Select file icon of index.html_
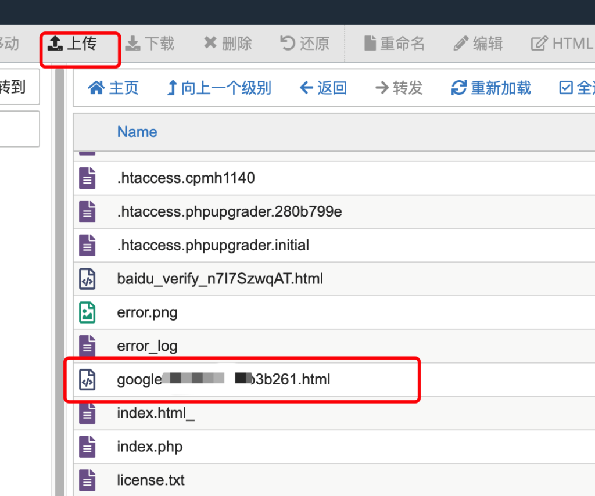This screenshot has width=595, height=496. [87, 413]
